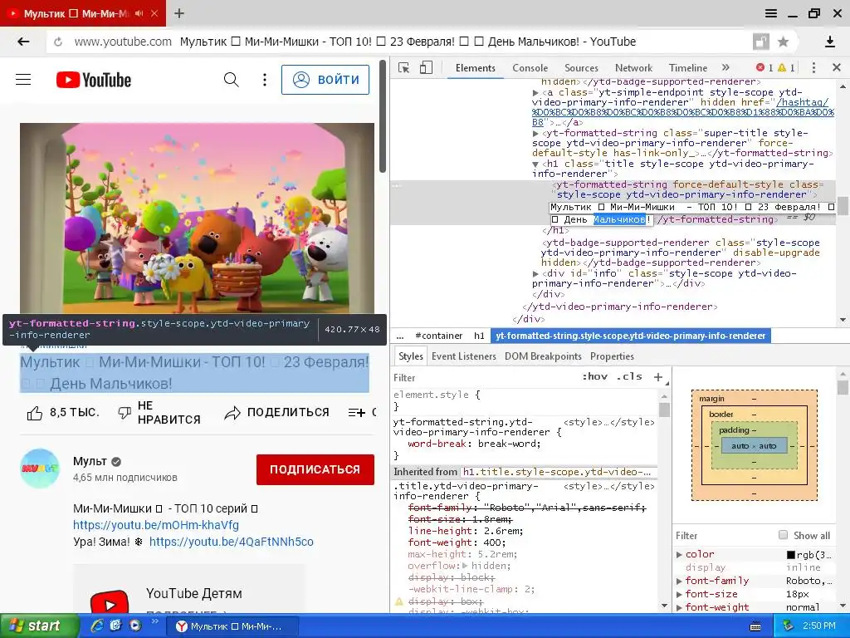Enable the Show all checkbox

[x=783, y=535]
